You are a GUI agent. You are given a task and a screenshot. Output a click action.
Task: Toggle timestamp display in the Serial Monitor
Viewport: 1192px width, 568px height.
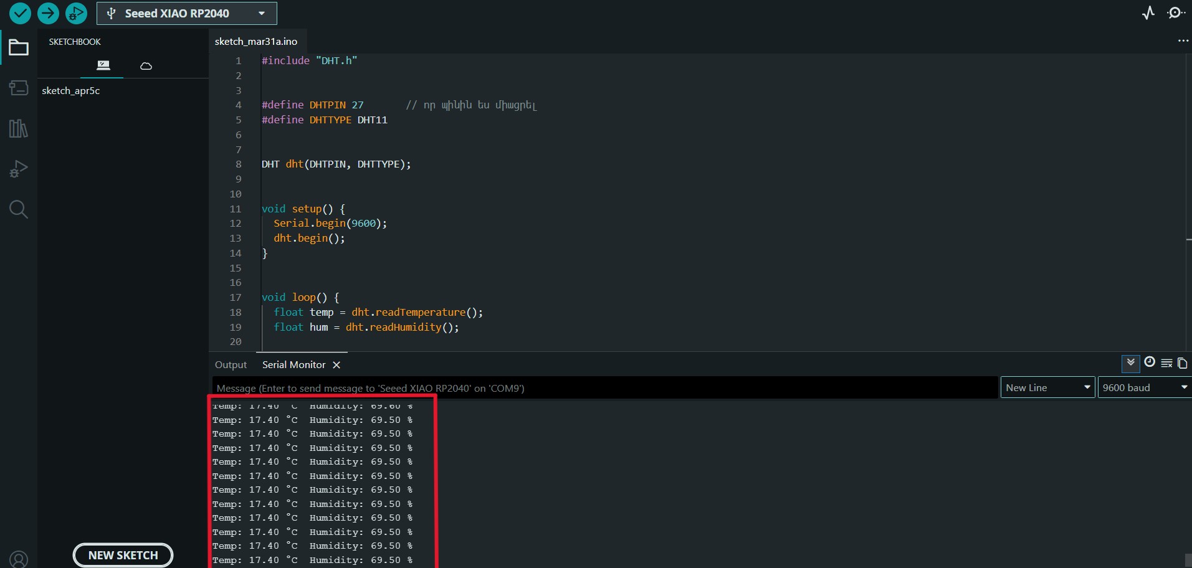tap(1150, 362)
